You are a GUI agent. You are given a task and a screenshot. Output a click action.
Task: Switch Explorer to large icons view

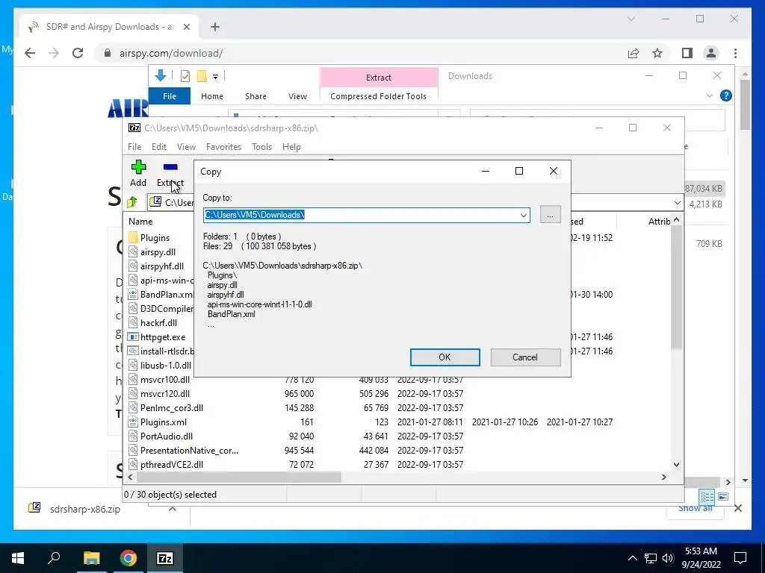pyautogui.click(x=723, y=496)
